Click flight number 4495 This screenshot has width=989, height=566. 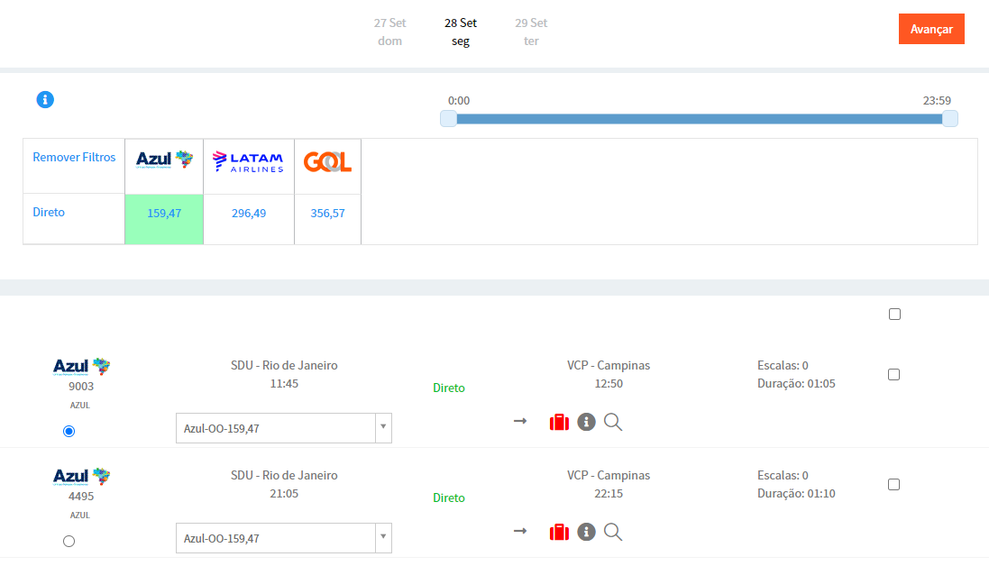[81, 496]
